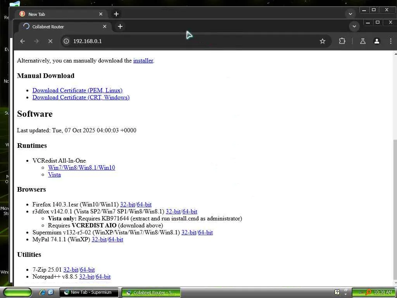
Task: Launch Internet Explorer from quick launch
Action: click(42, 292)
